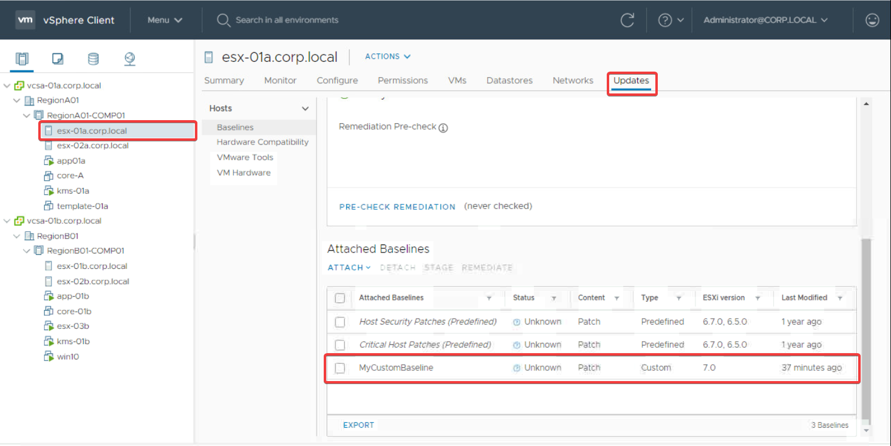Click the vcsa-01b.corp.local vCenter icon
891x446 pixels.
[x=19, y=221]
